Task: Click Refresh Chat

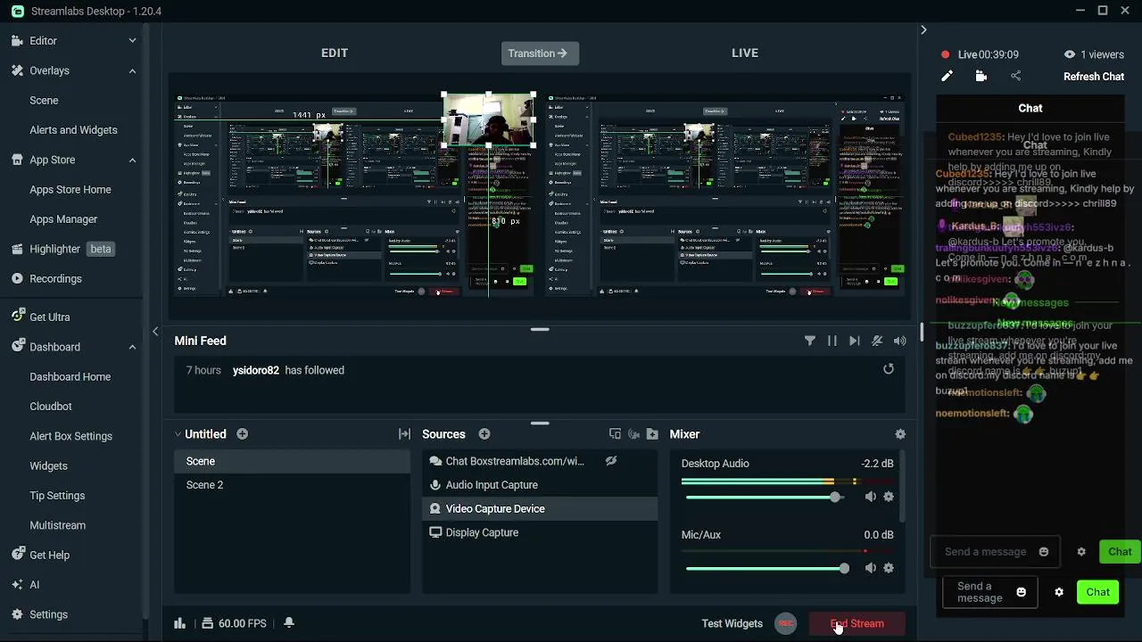Action: [1094, 77]
